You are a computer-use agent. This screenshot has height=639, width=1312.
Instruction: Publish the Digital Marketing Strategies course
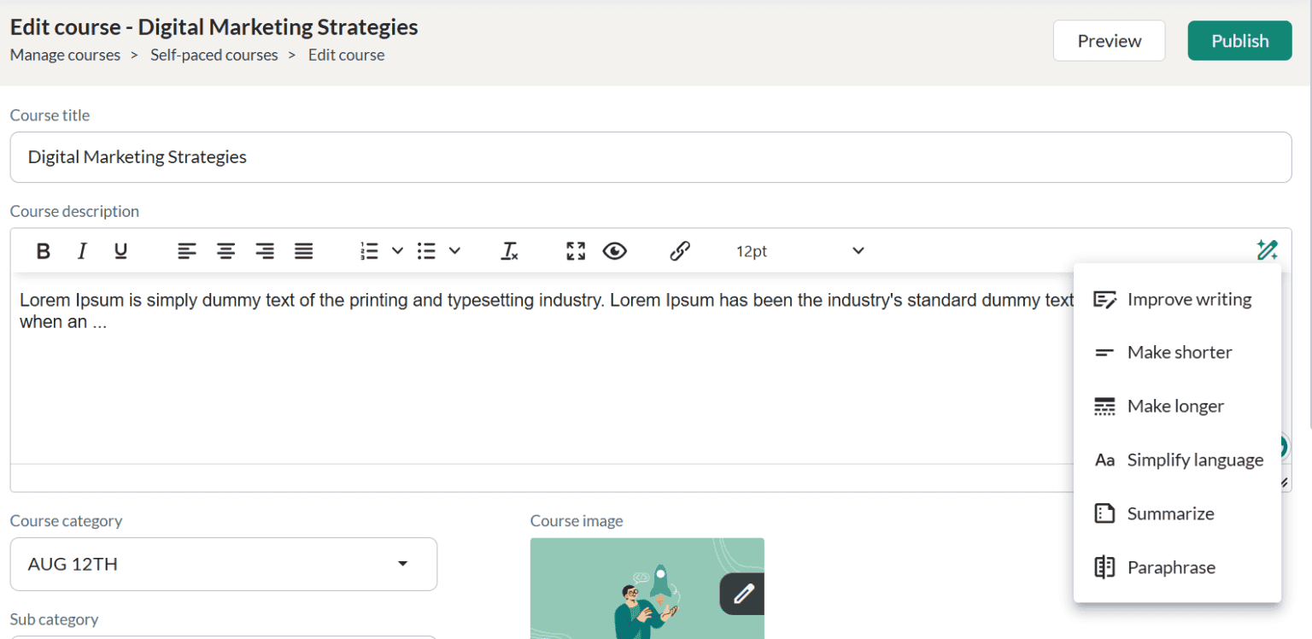pos(1239,40)
